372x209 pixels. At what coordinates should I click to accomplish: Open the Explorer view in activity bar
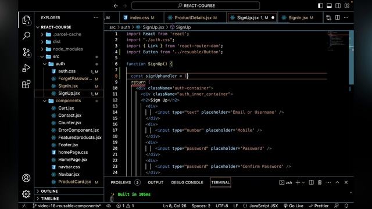pos(26,20)
